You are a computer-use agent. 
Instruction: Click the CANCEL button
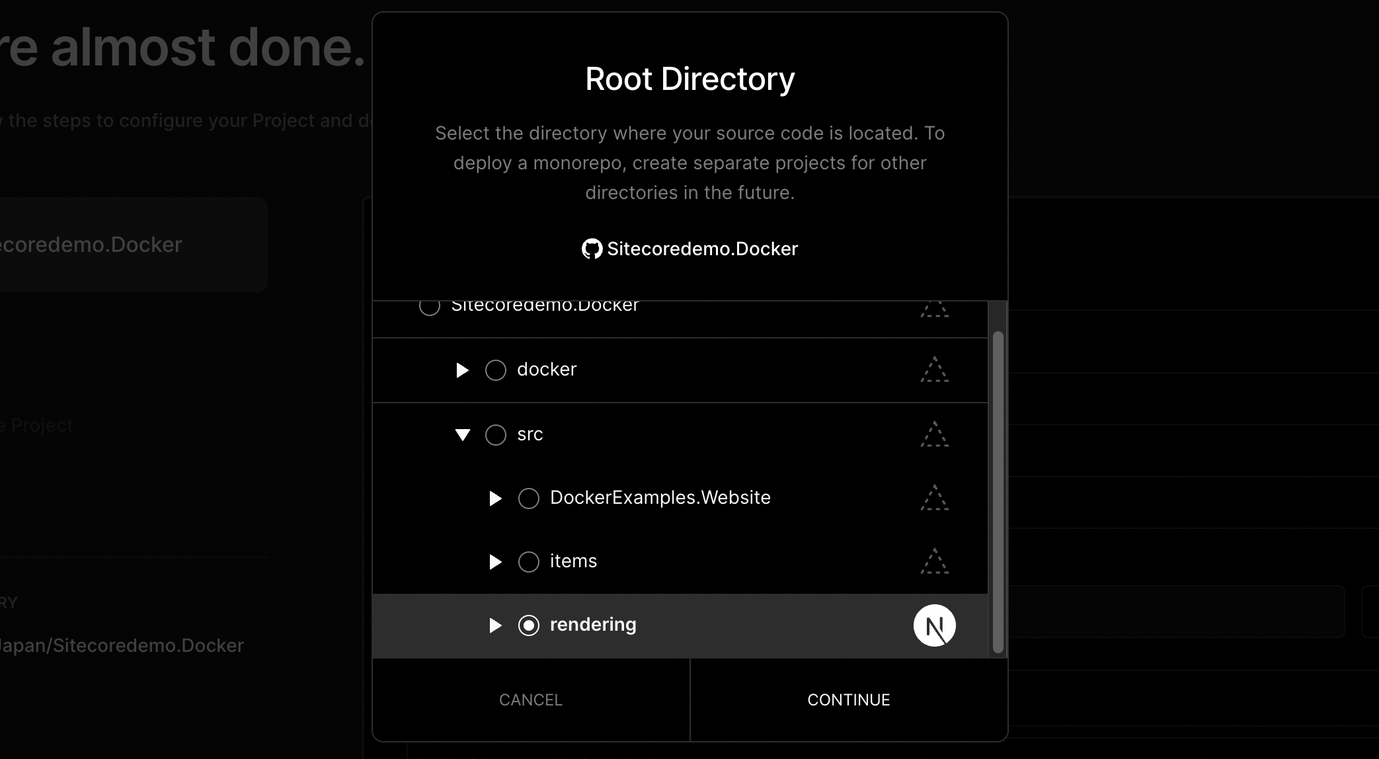(x=531, y=699)
